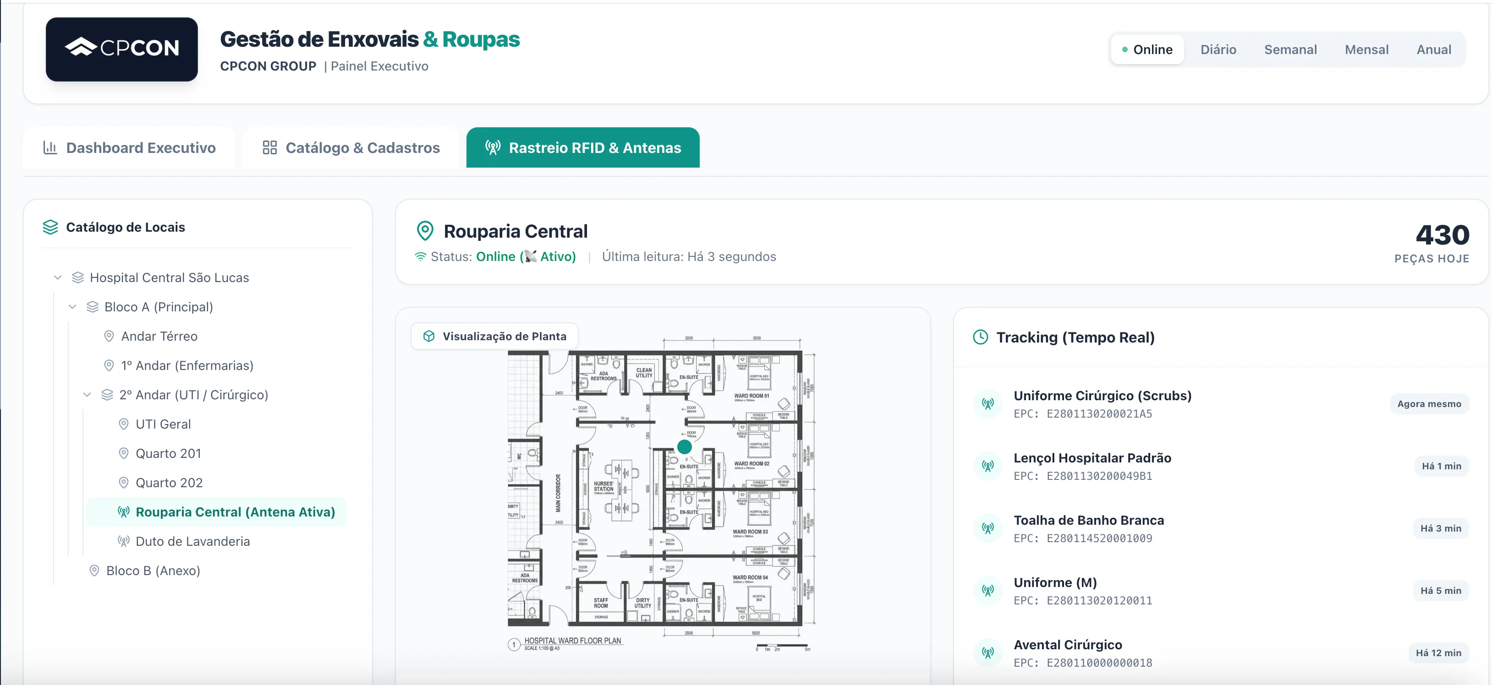This screenshot has height=685, width=1492.
Task: Open the Dashboard Executivo tab
Action: [129, 147]
